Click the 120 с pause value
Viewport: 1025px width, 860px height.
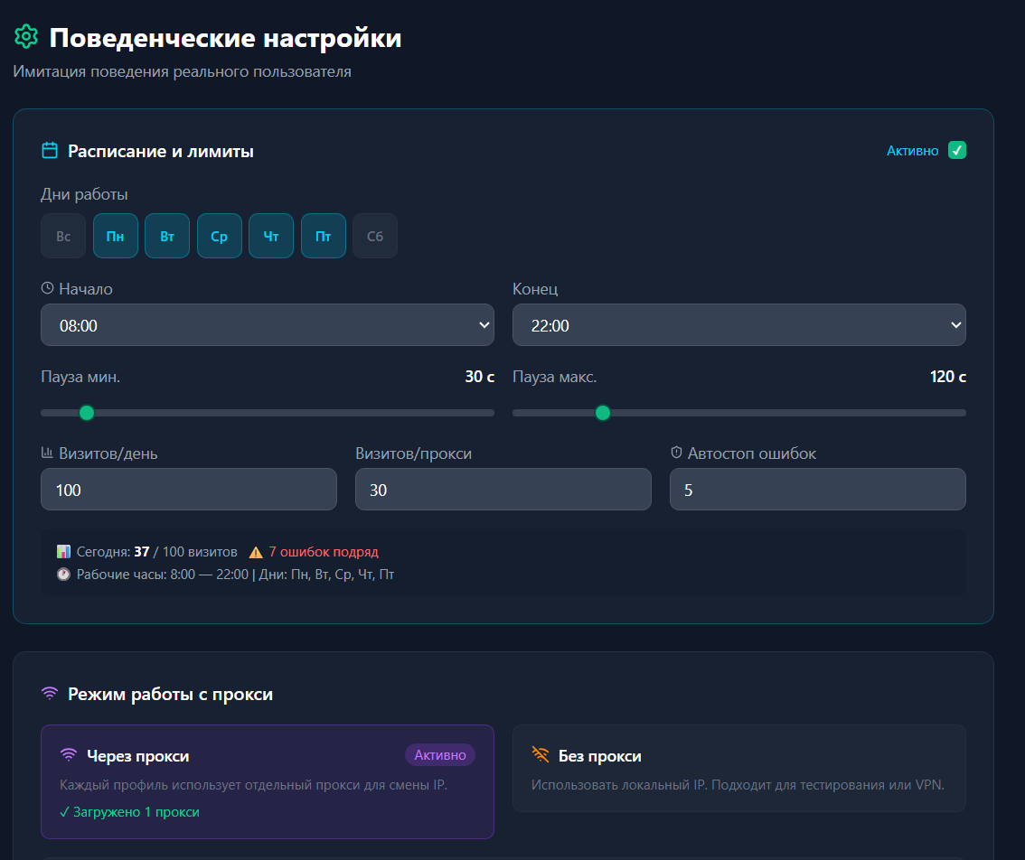pos(948,377)
